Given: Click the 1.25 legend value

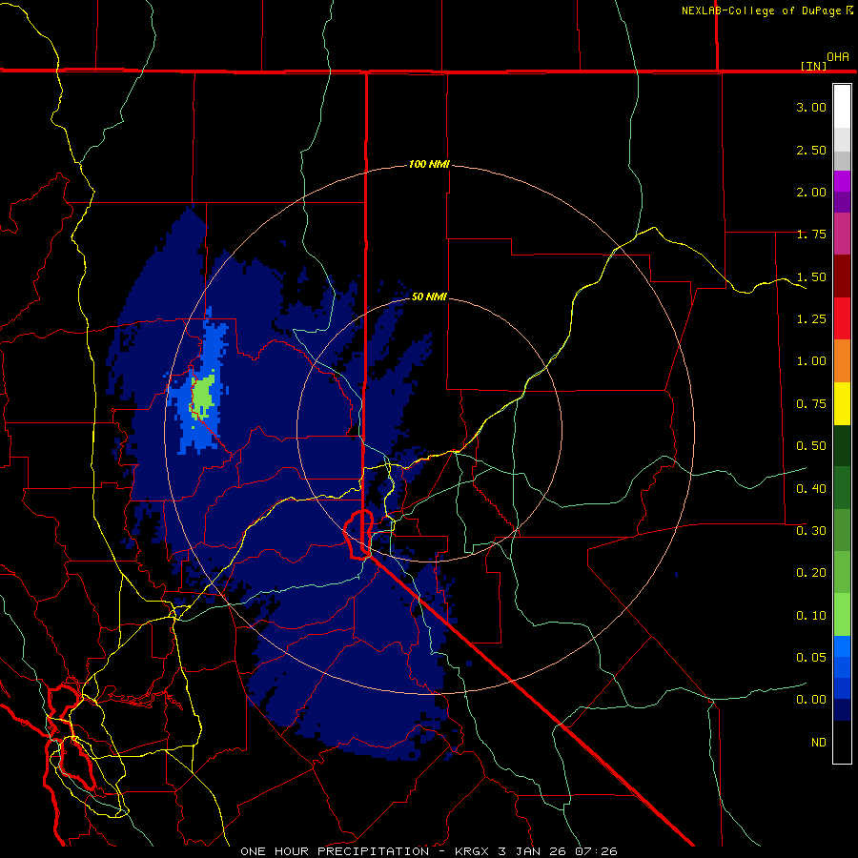Looking at the screenshot, I should (x=811, y=319).
